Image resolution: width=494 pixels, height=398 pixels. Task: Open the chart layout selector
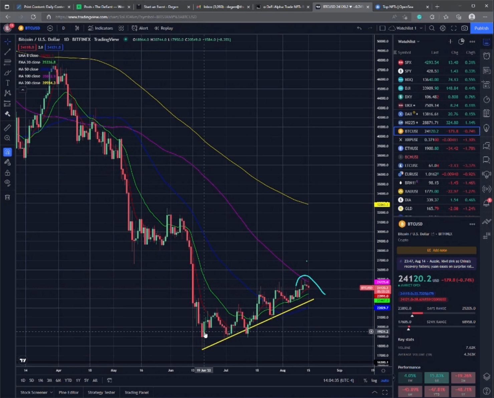(383, 28)
